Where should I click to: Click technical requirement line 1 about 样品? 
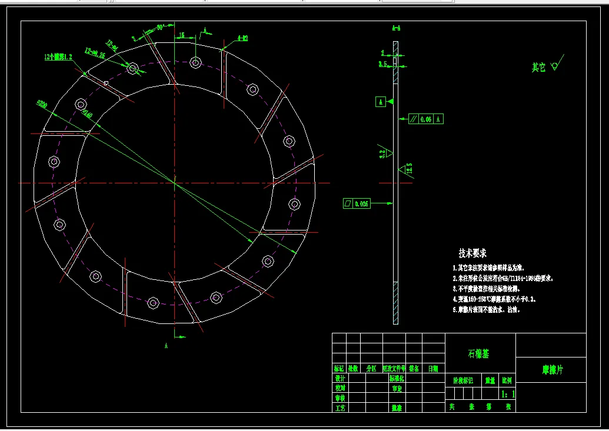click(488, 268)
